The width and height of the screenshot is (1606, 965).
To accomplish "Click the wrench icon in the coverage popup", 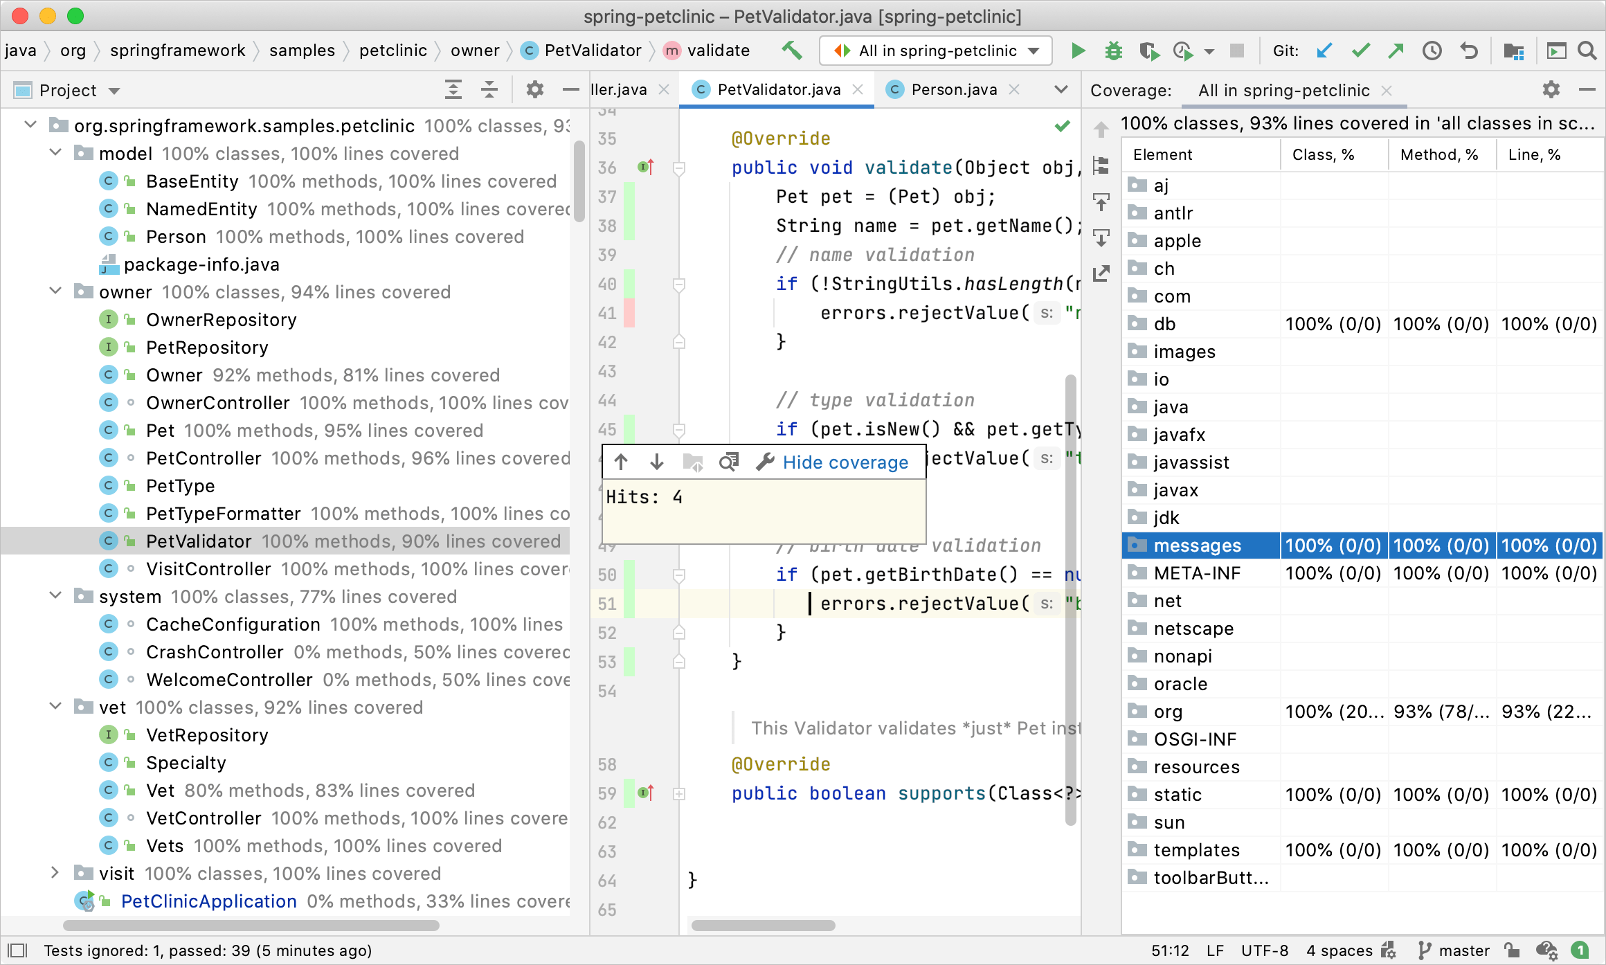I will pos(764,462).
